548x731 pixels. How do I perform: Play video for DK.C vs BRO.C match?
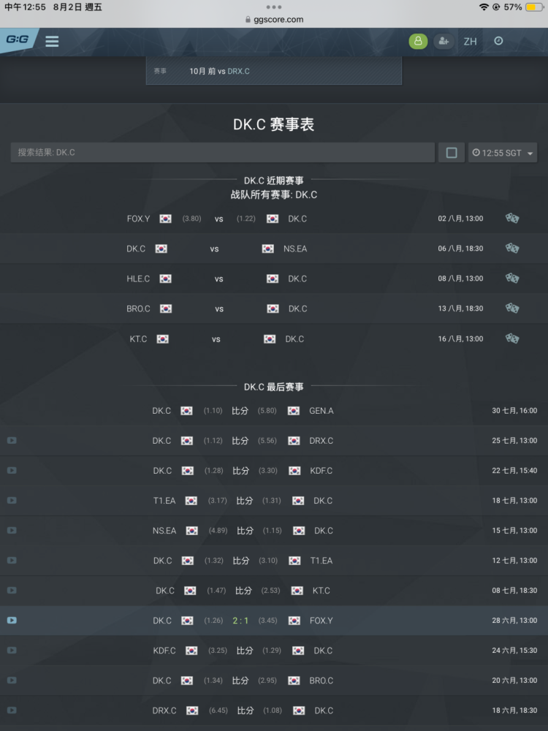pos(12,680)
